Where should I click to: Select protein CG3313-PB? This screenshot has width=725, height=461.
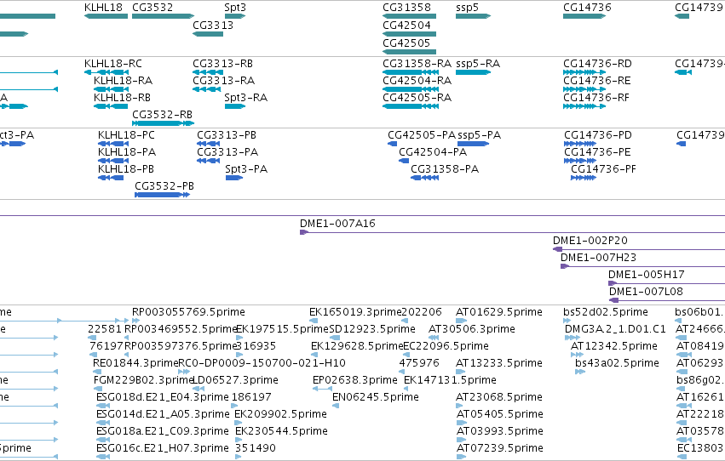pyautogui.click(x=208, y=144)
